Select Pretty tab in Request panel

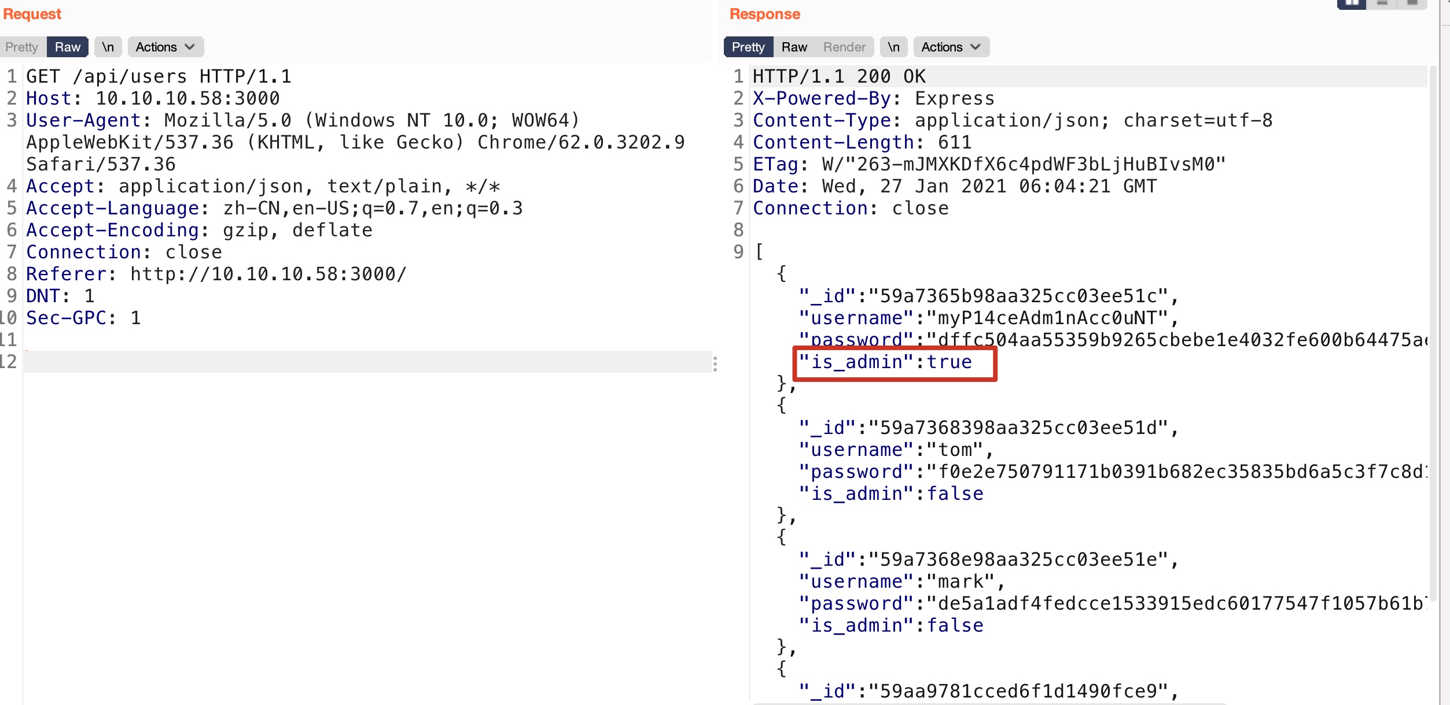(x=22, y=47)
